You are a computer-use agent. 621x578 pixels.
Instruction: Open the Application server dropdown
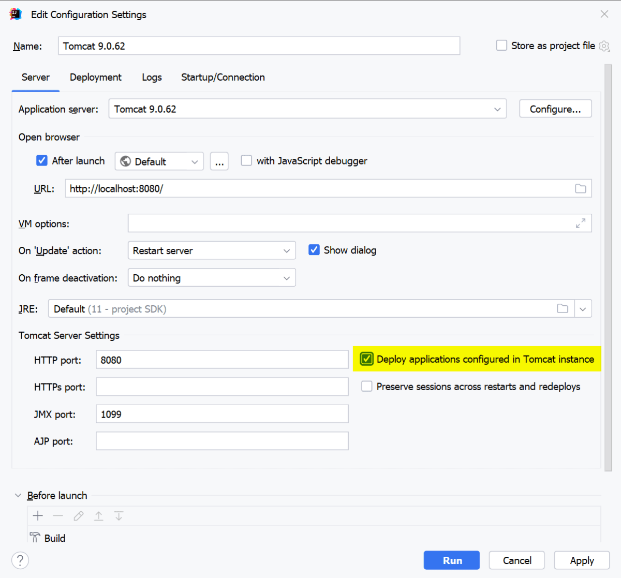pyautogui.click(x=307, y=109)
